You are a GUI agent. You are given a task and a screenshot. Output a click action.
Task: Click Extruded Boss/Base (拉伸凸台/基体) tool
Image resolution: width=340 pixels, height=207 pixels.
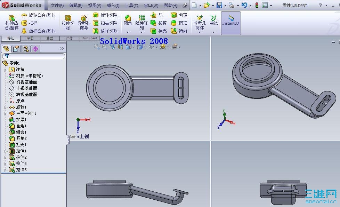[12, 22]
